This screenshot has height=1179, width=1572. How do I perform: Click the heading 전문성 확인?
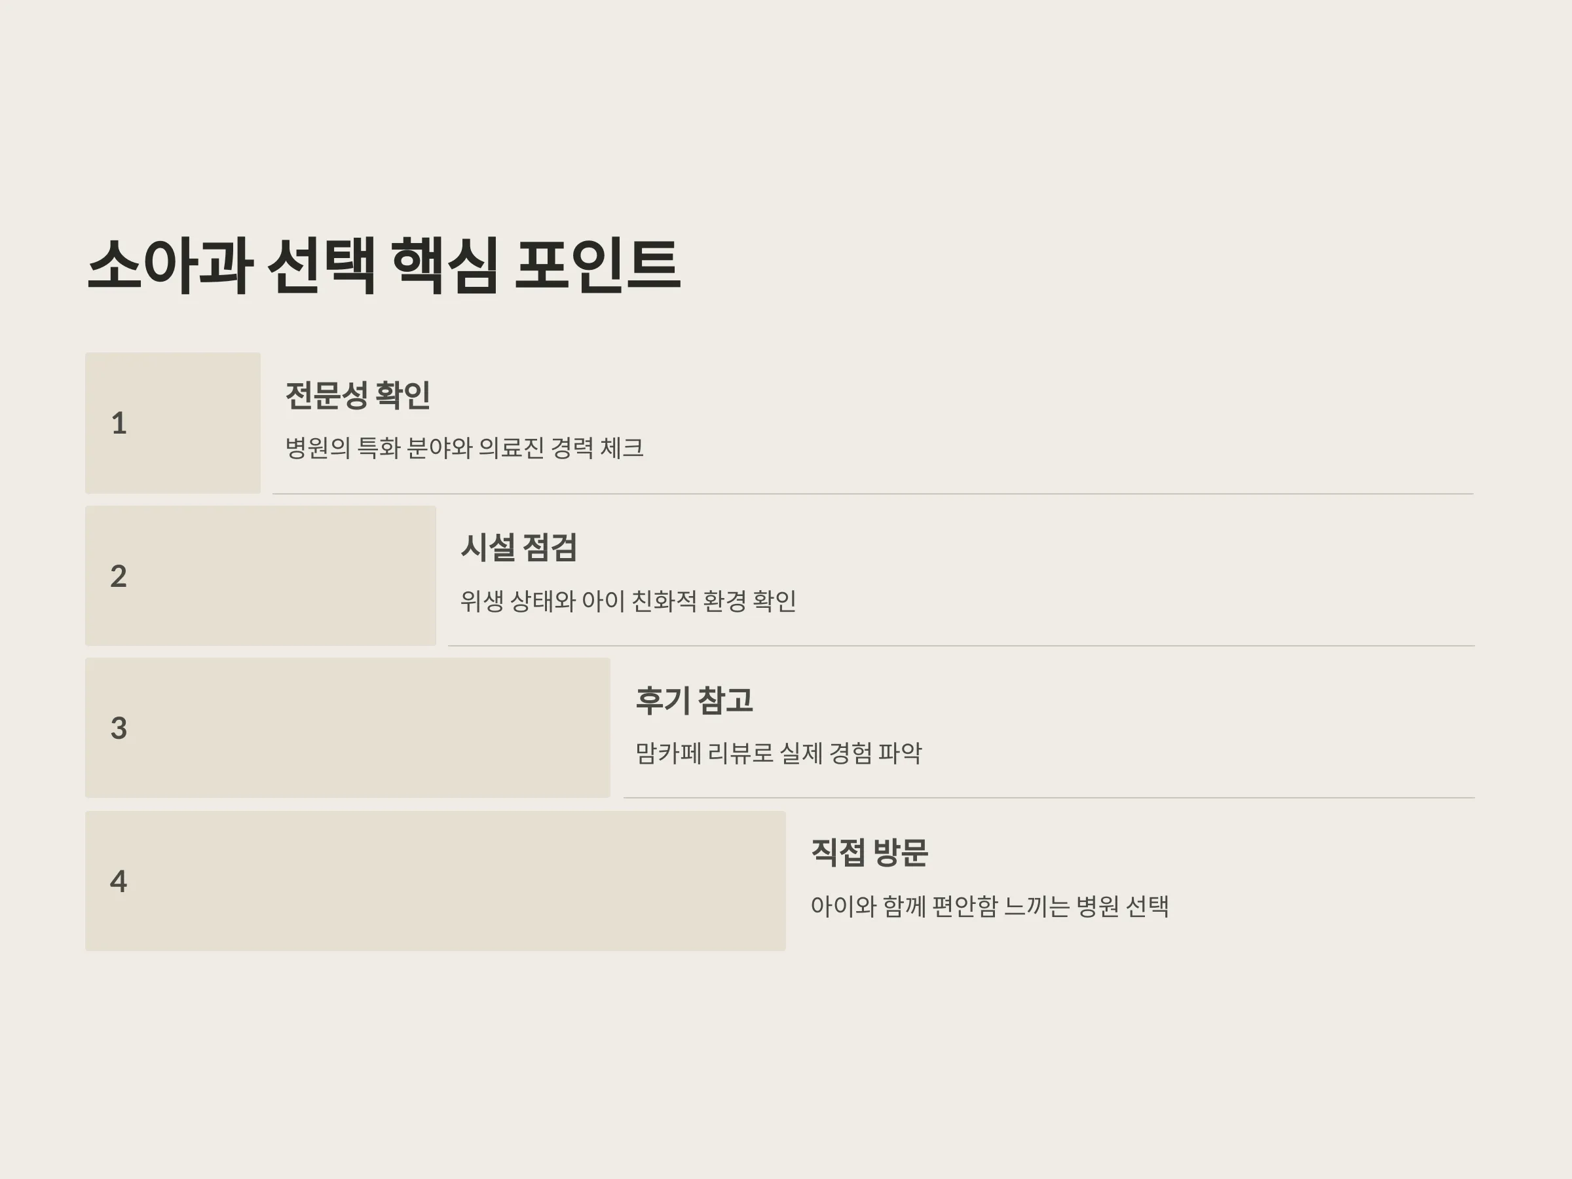(x=358, y=395)
